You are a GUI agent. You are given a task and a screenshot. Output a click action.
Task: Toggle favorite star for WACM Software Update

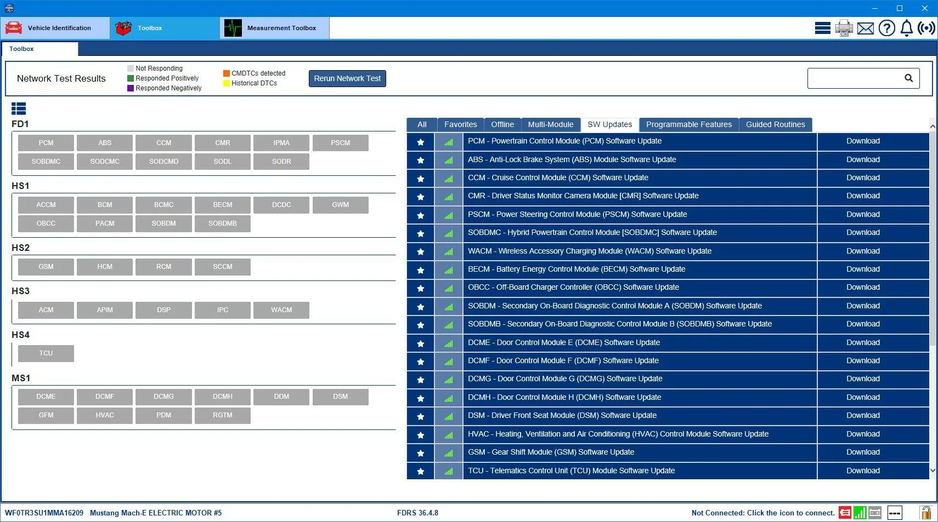click(x=421, y=252)
